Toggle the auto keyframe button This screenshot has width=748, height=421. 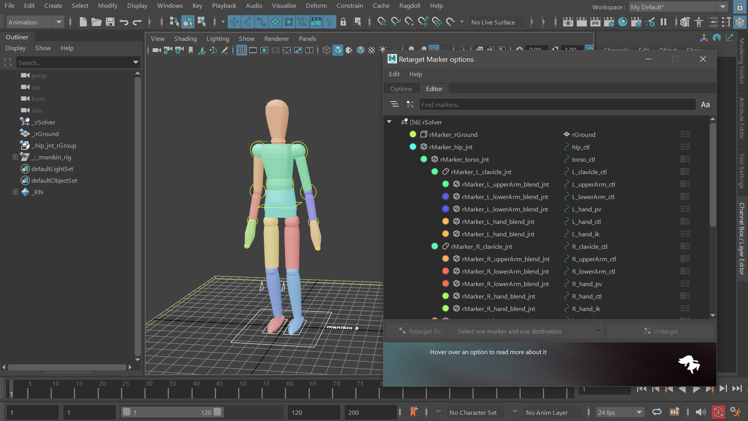(x=718, y=412)
